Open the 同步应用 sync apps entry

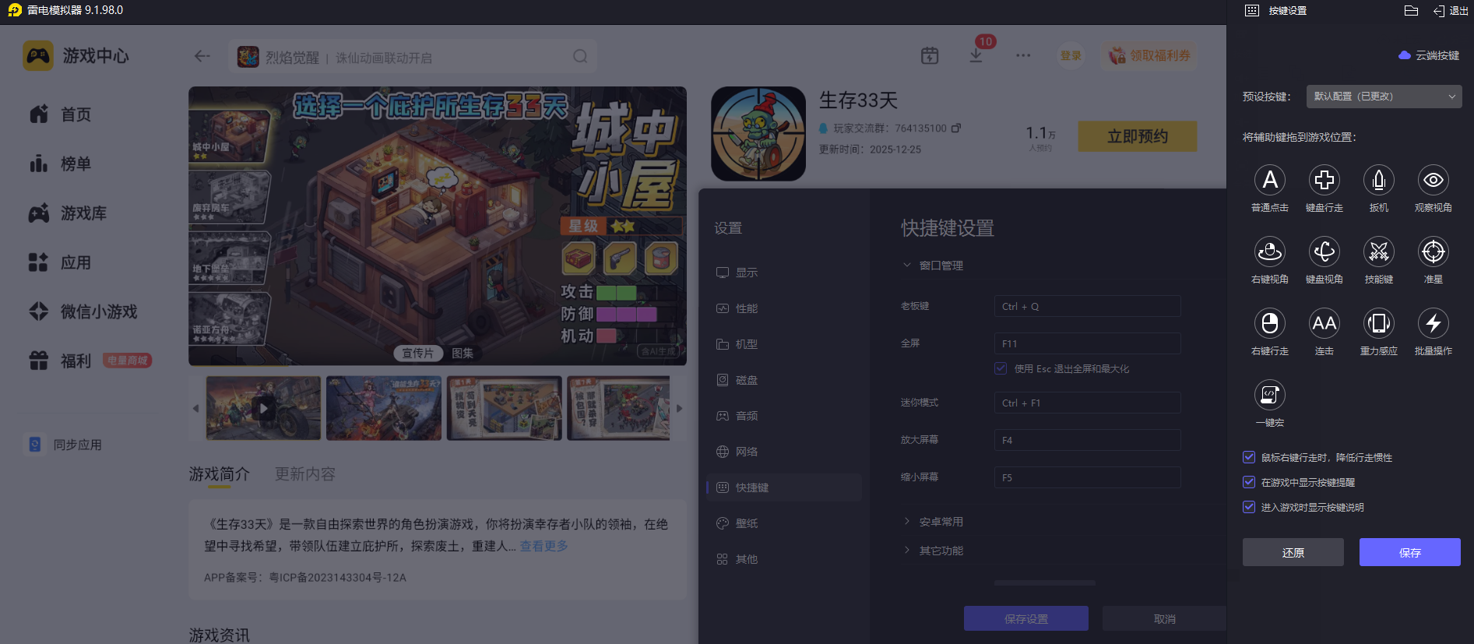64,445
